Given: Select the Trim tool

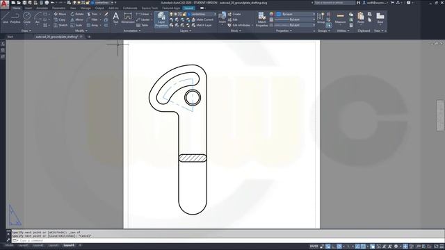Looking at the screenshot, I should [x=92, y=14].
